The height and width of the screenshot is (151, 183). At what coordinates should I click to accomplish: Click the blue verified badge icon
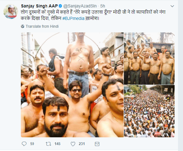[x=60, y=6]
